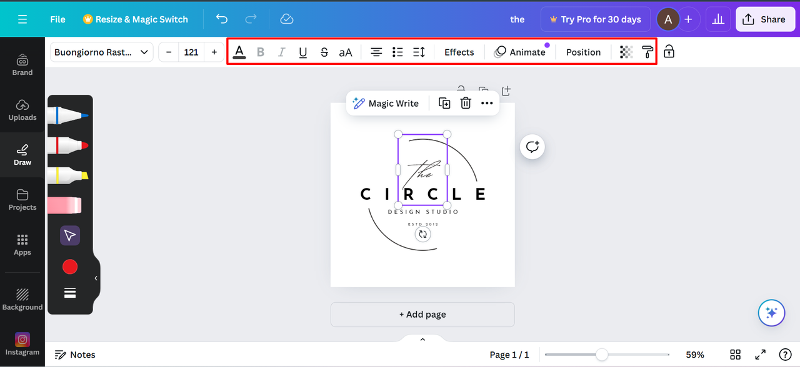Open the text color picker

tap(239, 52)
